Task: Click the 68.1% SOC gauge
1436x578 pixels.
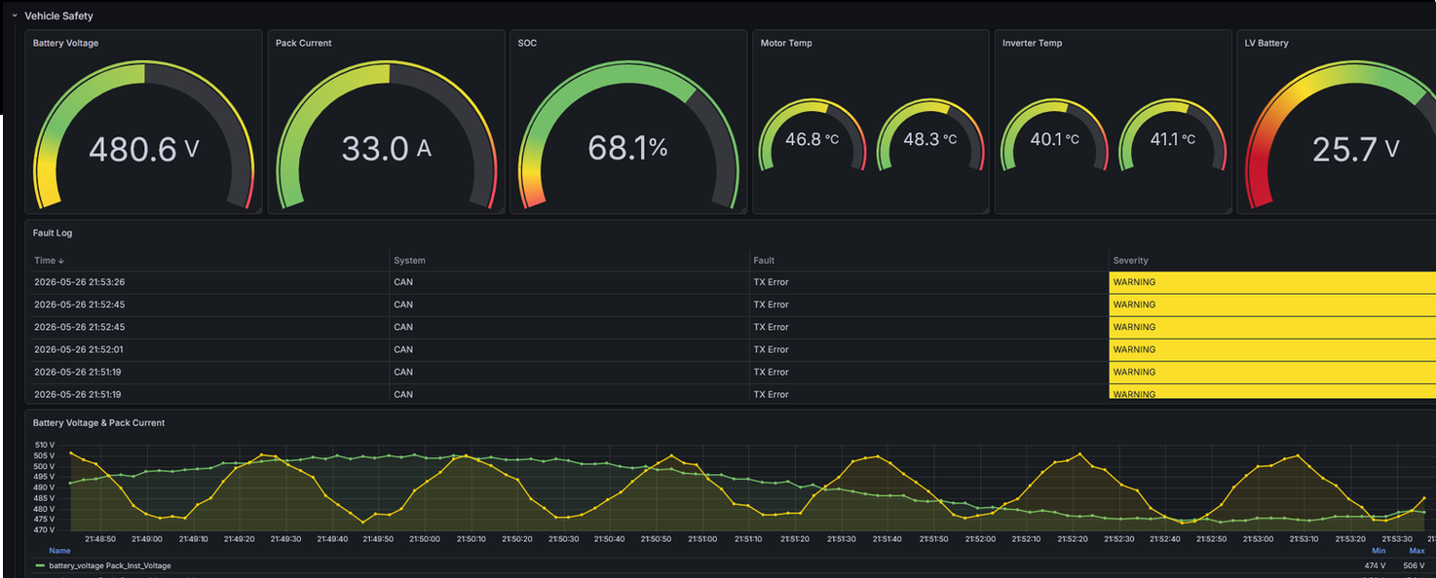Action: click(x=628, y=134)
